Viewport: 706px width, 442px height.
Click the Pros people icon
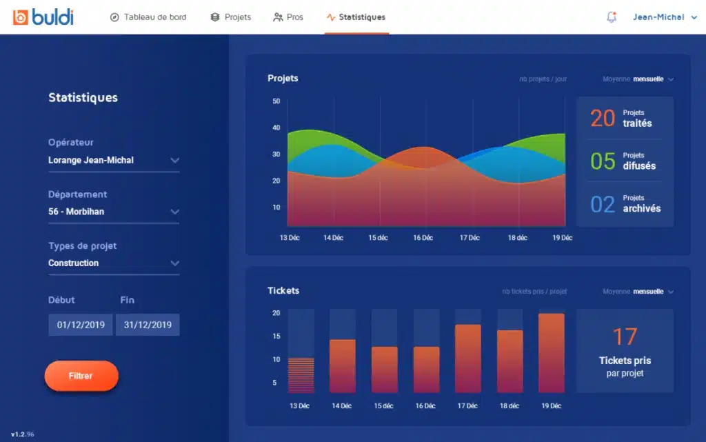pyautogui.click(x=278, y=17)
